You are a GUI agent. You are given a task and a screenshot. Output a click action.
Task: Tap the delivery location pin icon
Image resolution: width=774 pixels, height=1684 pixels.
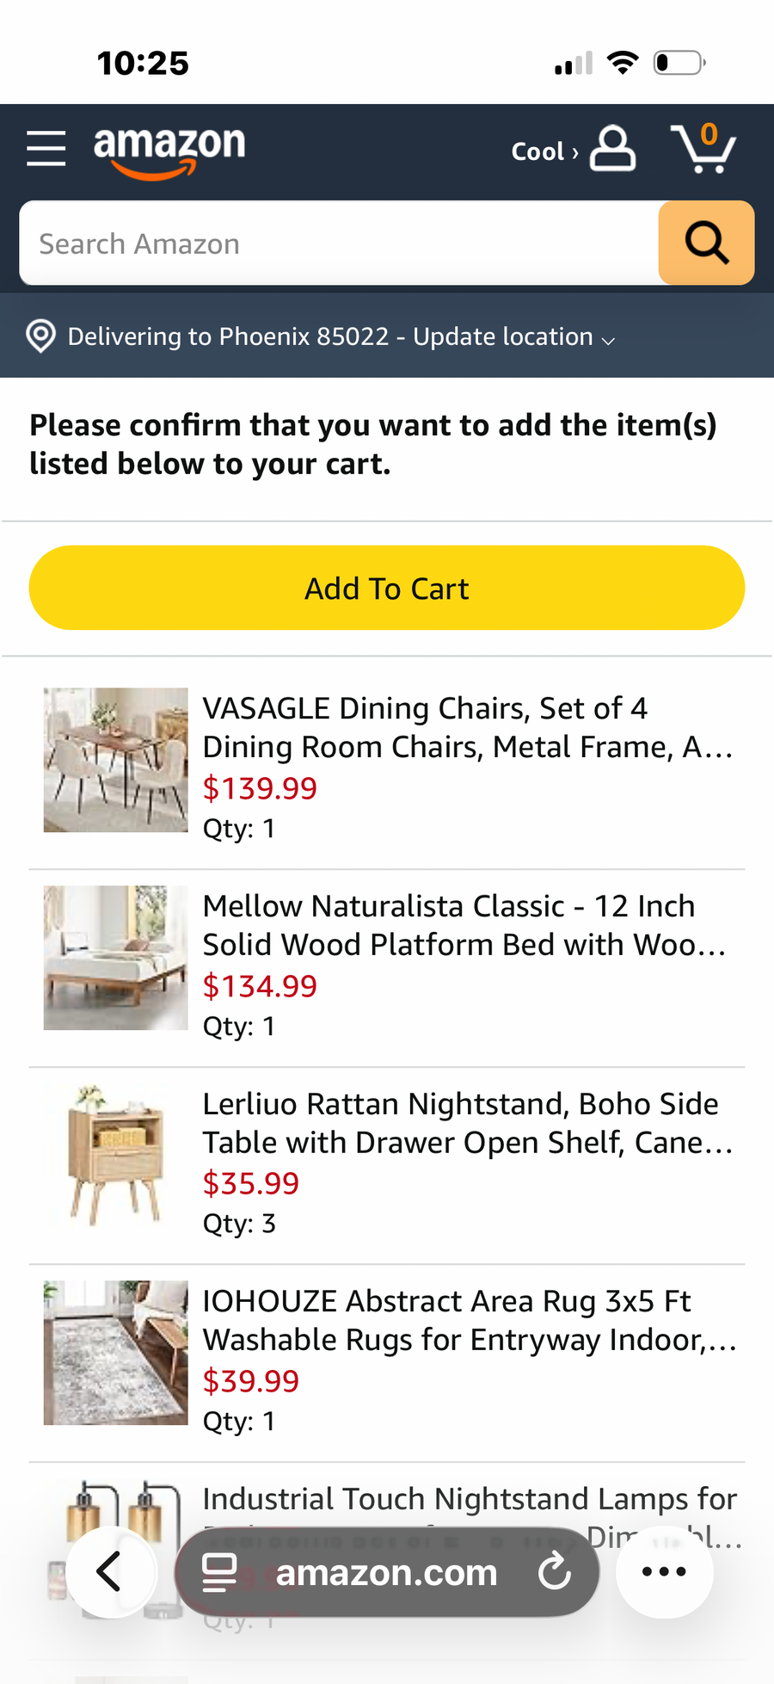pos(40,336)
